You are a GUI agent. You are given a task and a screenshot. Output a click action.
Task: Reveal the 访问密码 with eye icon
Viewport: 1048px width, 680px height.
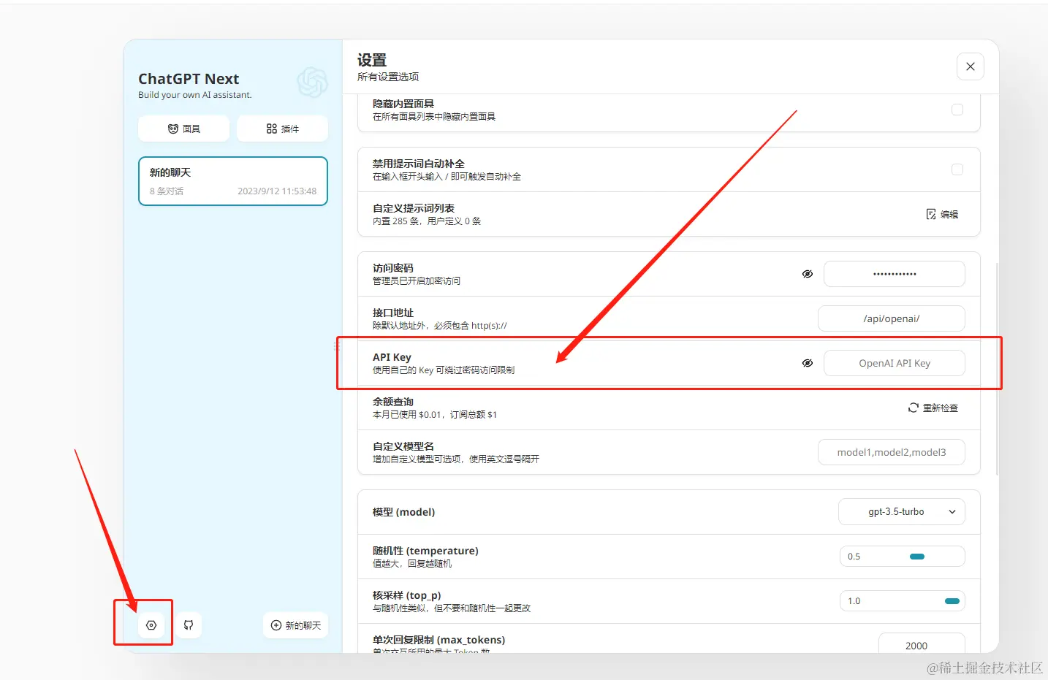808,274
